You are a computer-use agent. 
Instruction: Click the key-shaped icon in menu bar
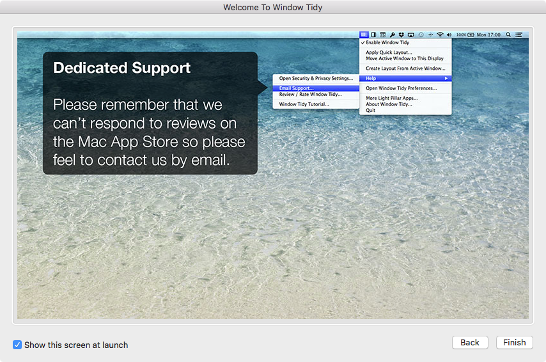pos(392,35)
